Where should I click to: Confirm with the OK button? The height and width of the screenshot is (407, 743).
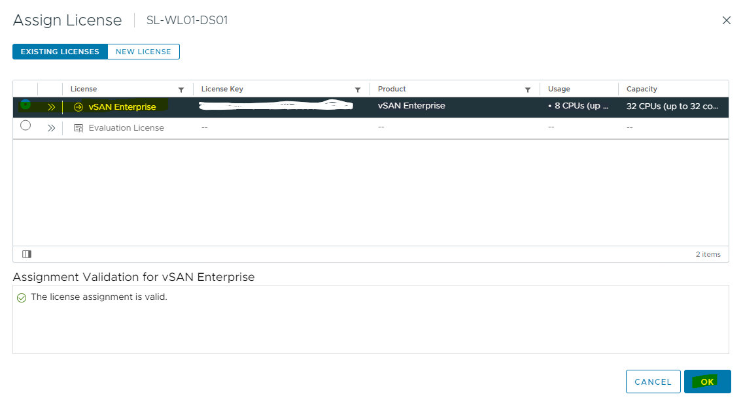pos(708,382)
